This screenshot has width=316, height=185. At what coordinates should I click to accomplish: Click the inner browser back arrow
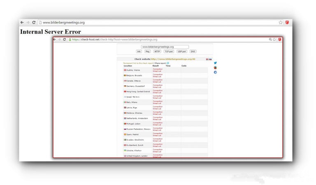(55, 39)
